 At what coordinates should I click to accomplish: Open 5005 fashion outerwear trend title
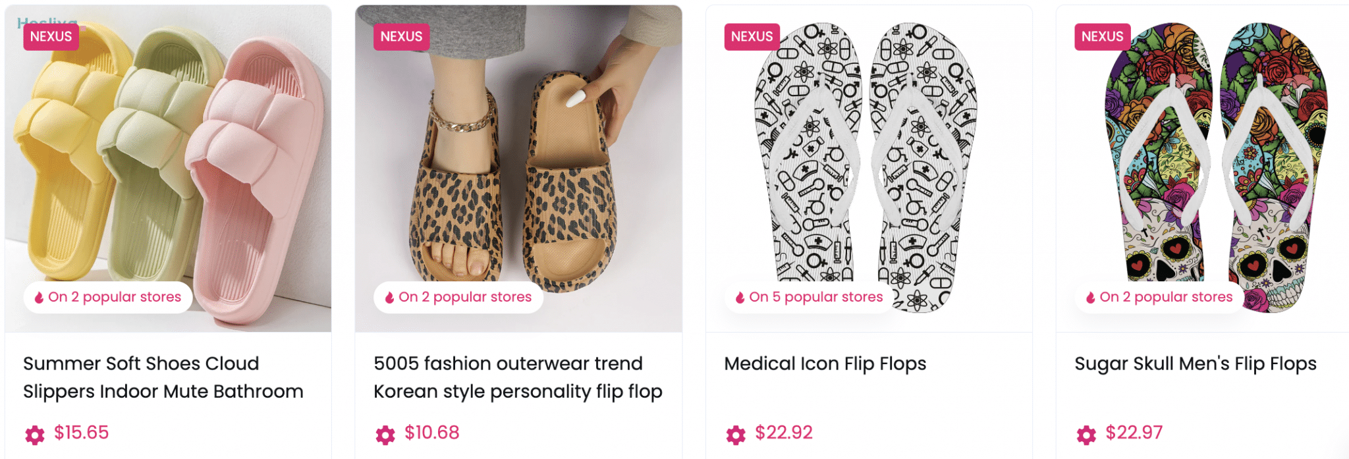(x=518, y=377)
